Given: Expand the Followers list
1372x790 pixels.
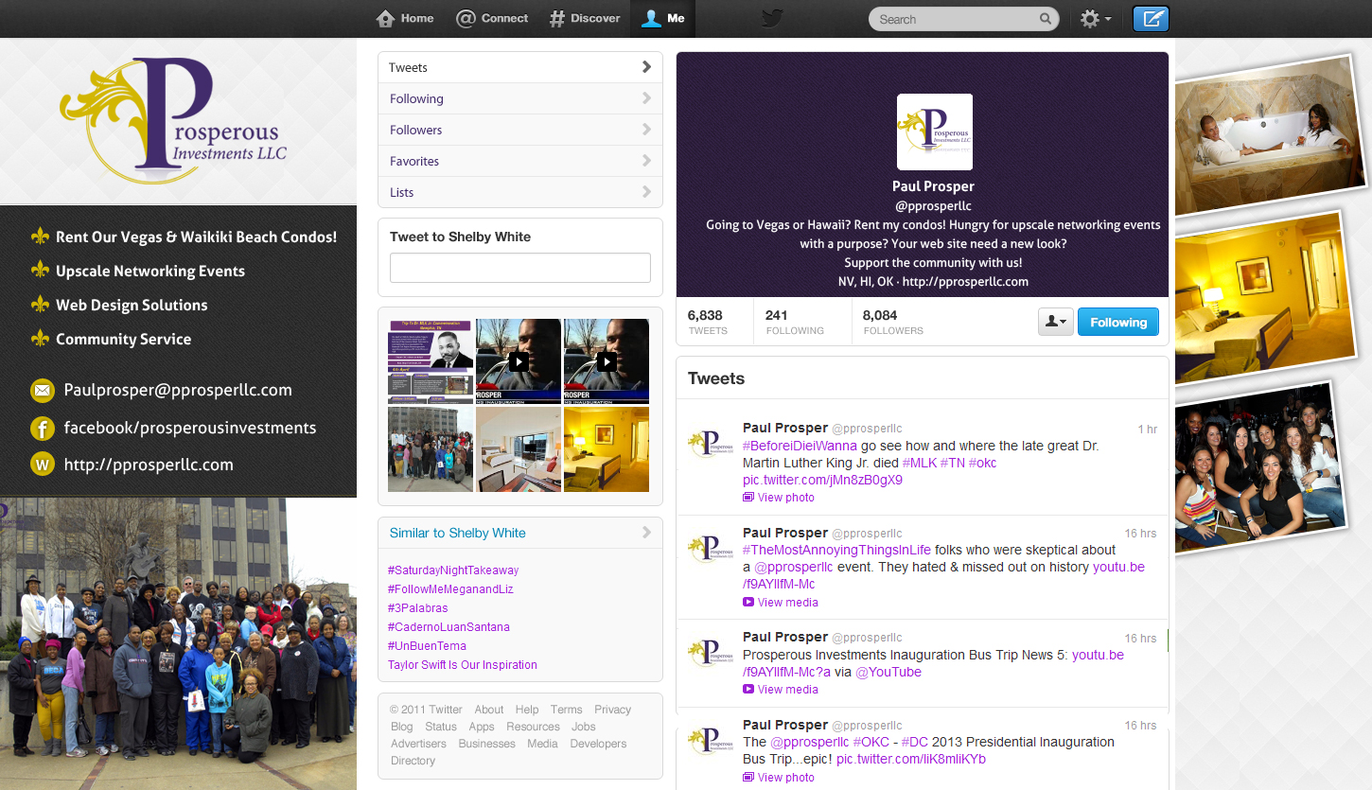Looking at the screenshot, I should pos(519,130).
